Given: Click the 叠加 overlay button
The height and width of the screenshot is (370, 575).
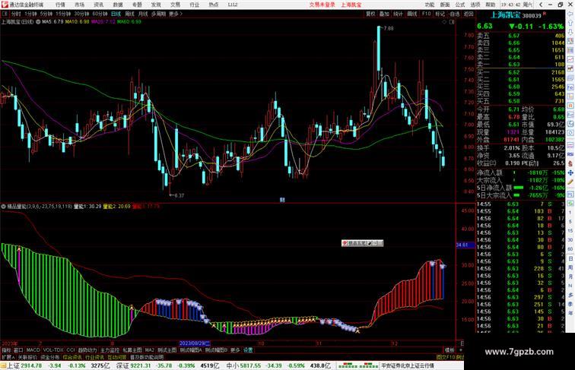Looking at the screenshot, I should (384, 14).
